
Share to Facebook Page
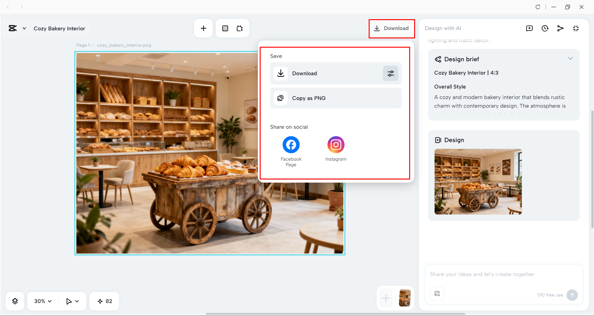pyautogui.click(x=291, y=151)
